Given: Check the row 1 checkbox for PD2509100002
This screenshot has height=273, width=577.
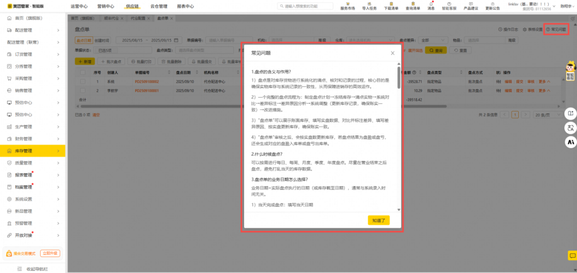Looking at the screenshot, I should 83,82.
